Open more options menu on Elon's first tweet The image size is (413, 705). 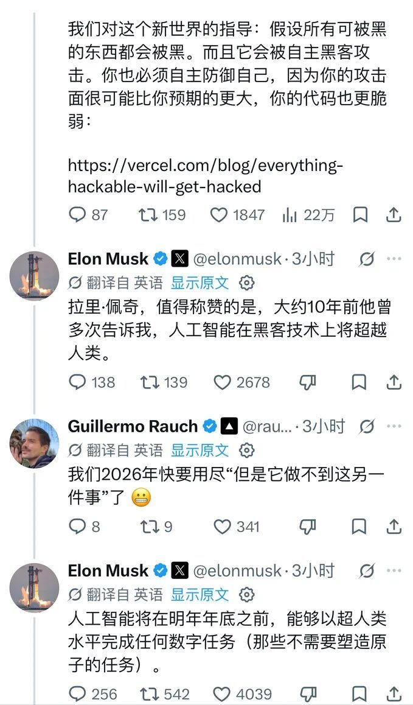tap(394, 259)
